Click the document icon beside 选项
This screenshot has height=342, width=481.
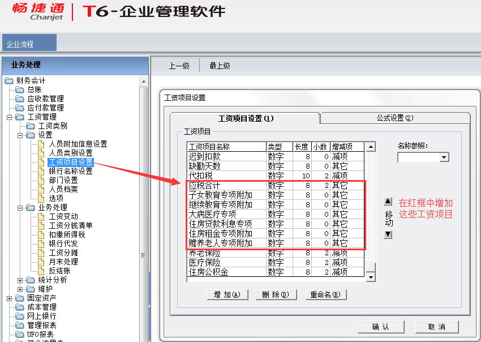(41, 198)
